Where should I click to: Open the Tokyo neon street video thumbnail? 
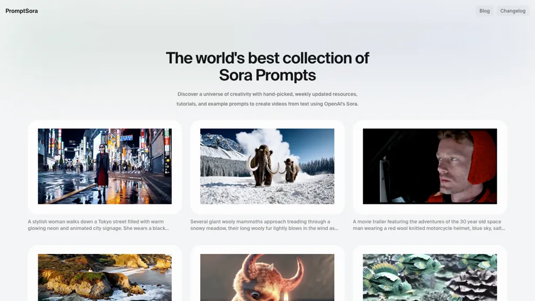[x=104, y=166]
